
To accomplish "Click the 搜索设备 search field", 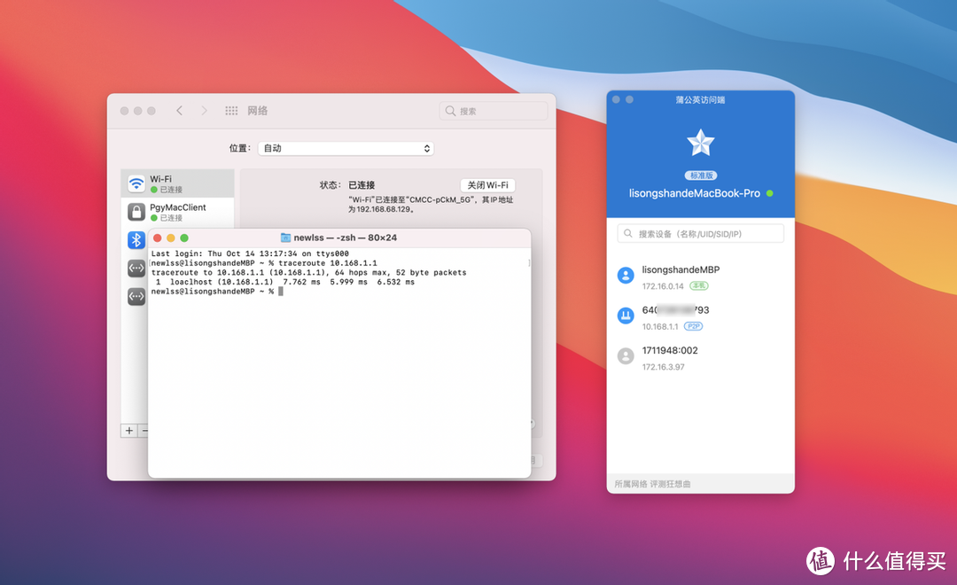I will click(x=701, y=234).
